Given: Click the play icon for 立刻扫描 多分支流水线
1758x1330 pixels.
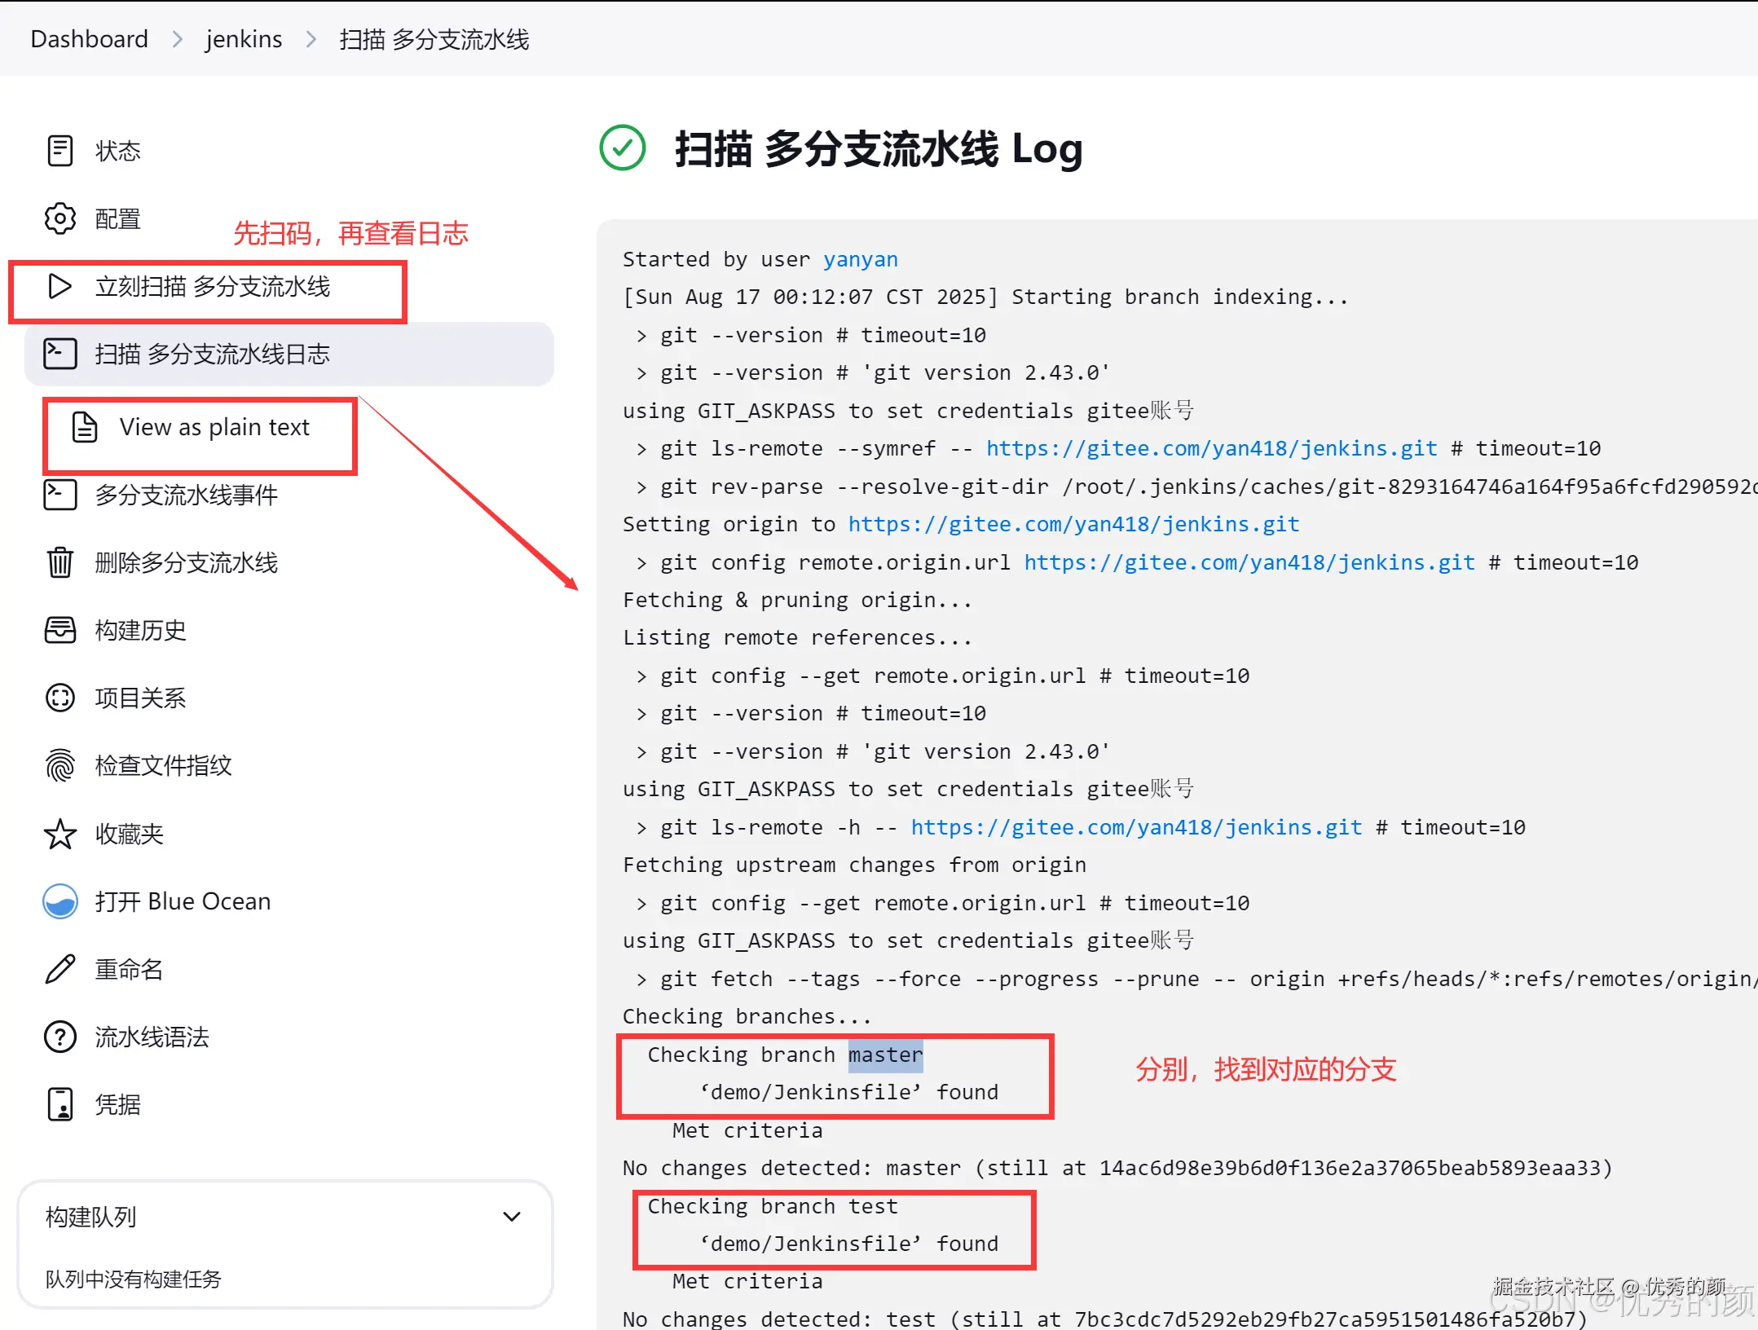Looking at the screenshot, I should (60, 286).
